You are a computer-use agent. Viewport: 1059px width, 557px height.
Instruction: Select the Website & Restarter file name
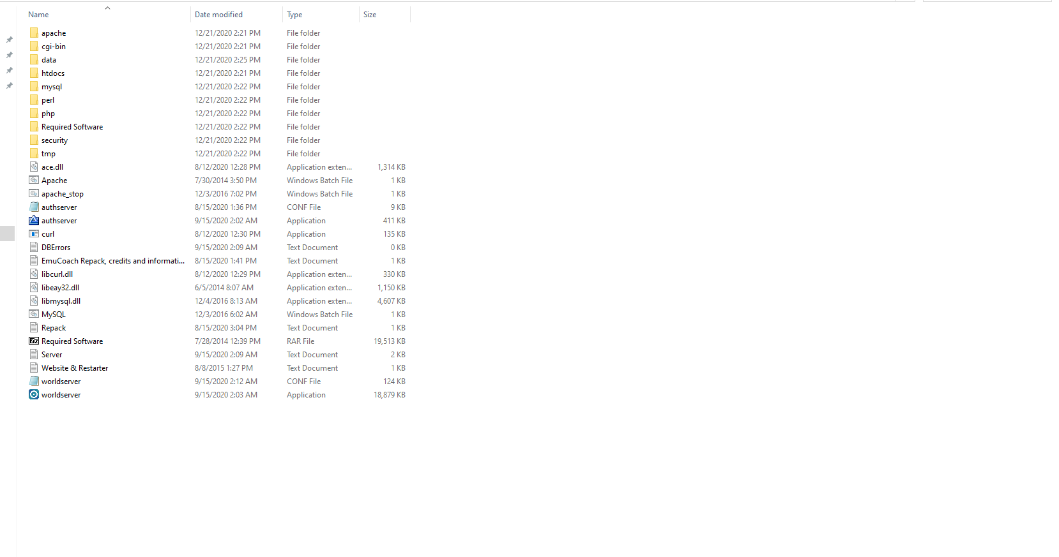click(75, 368)
